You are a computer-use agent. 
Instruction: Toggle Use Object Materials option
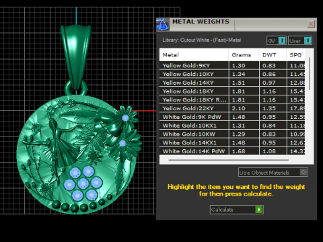pyautogui.click(x=273, y=172)
